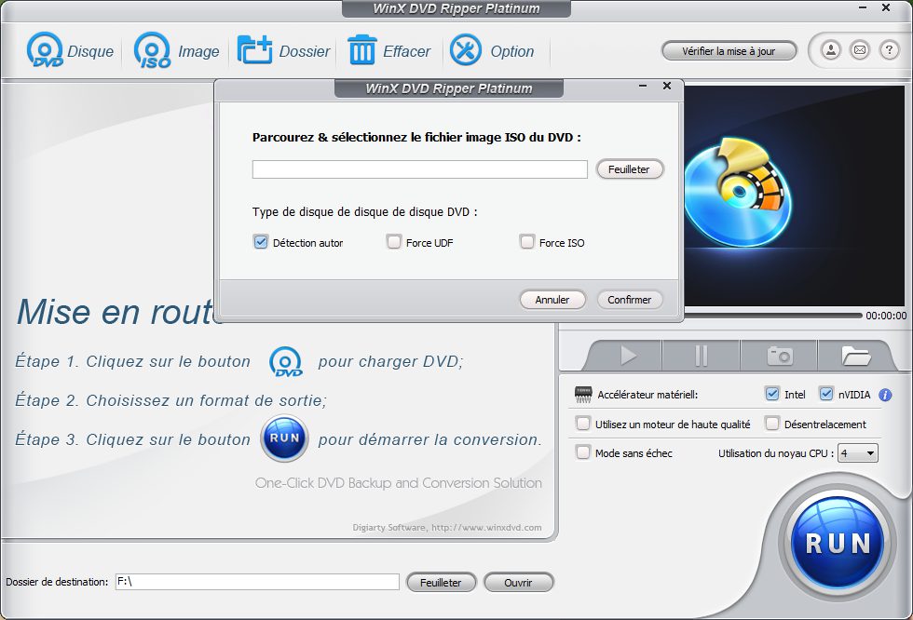Toggle the Désentrelacement checkbox

pos(772,424)
